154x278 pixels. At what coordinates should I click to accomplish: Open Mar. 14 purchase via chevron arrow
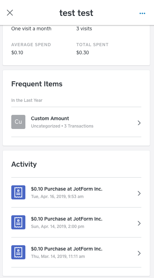(139, 253)
